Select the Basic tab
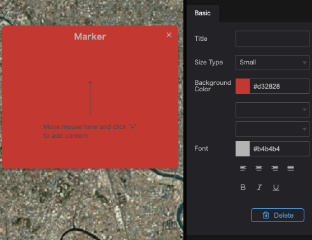The height and width of the screenshot is (240, 312). point(202,13)
